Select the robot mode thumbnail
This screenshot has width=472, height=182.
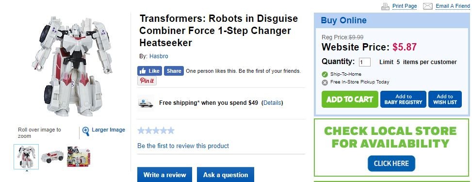26,157
